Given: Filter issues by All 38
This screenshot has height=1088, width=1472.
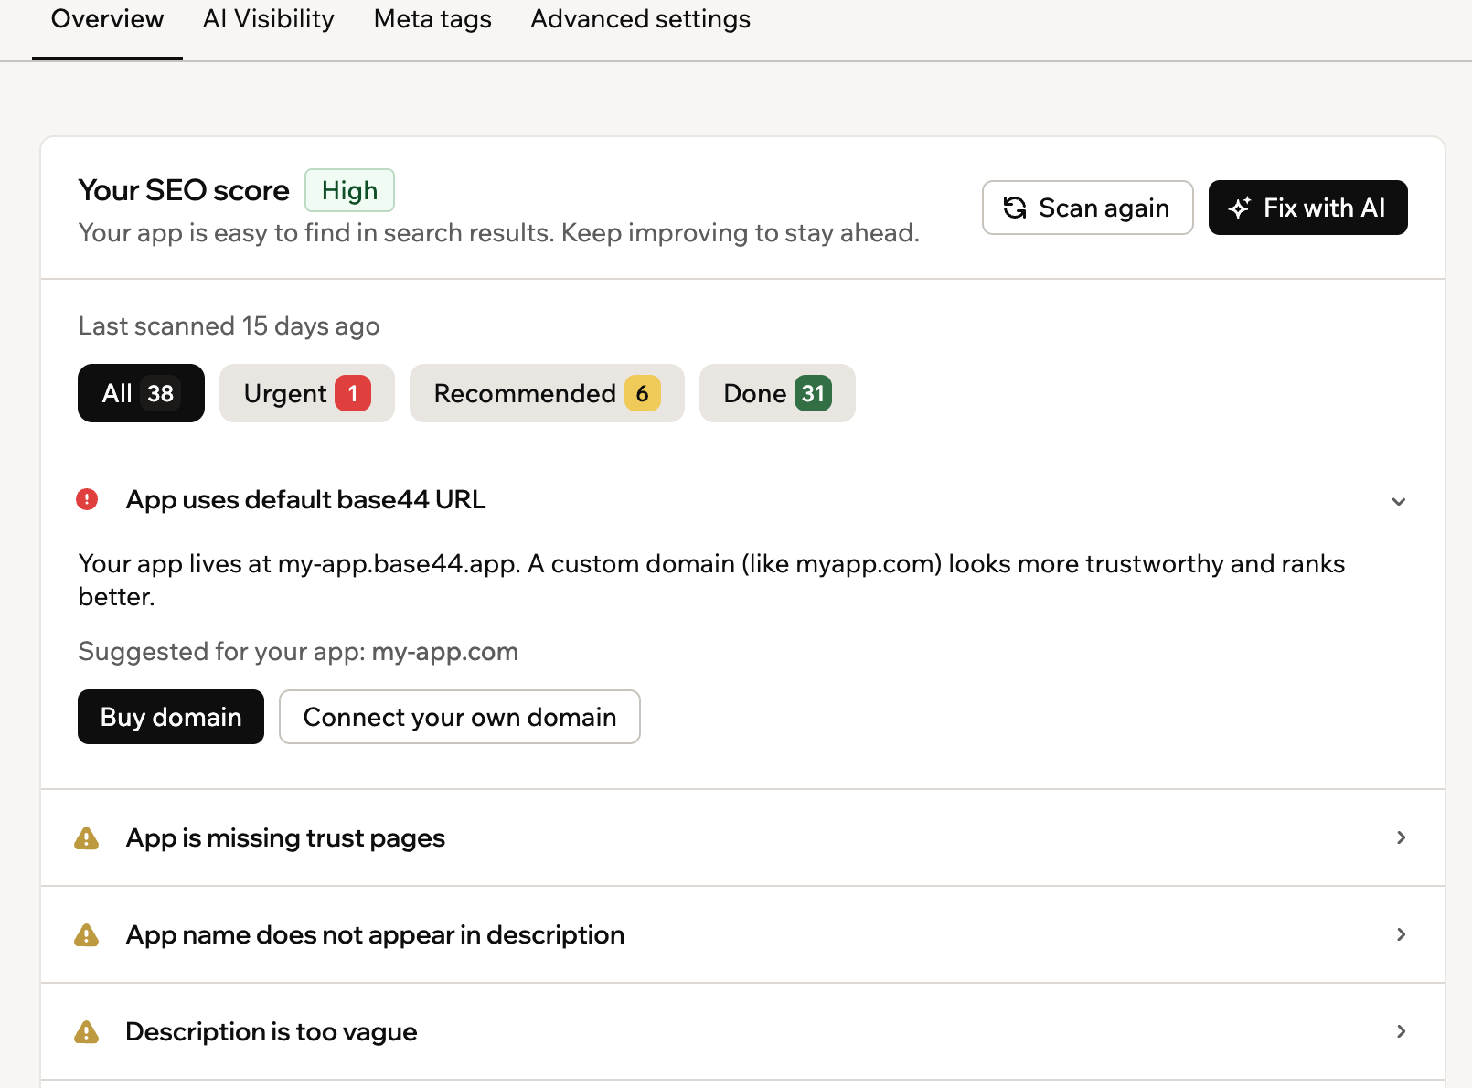Looking at the screenshot, I should [x=141, y=393].
